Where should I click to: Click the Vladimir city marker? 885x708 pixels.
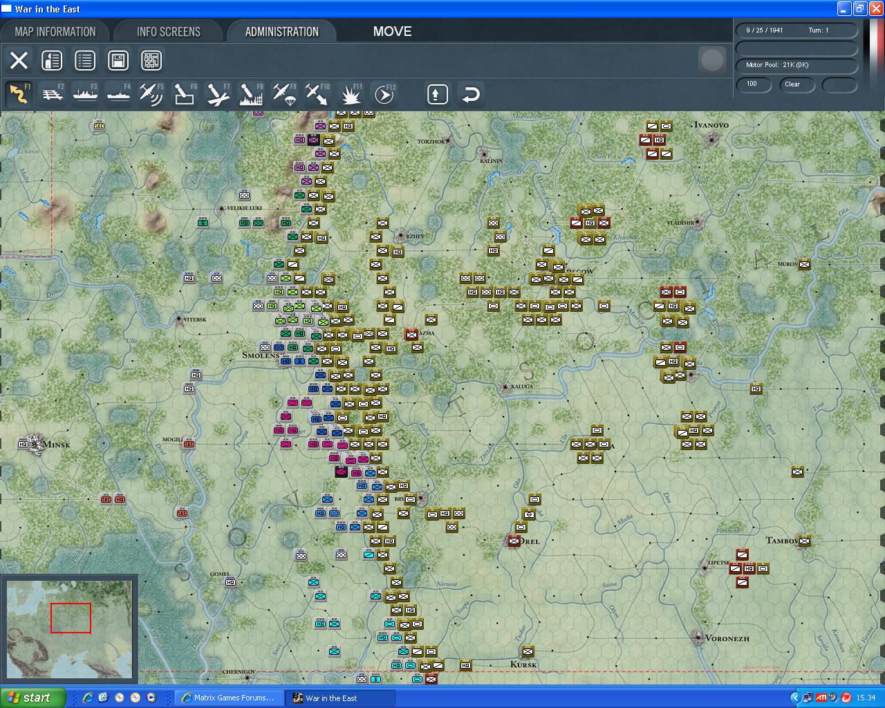point(698,223)
